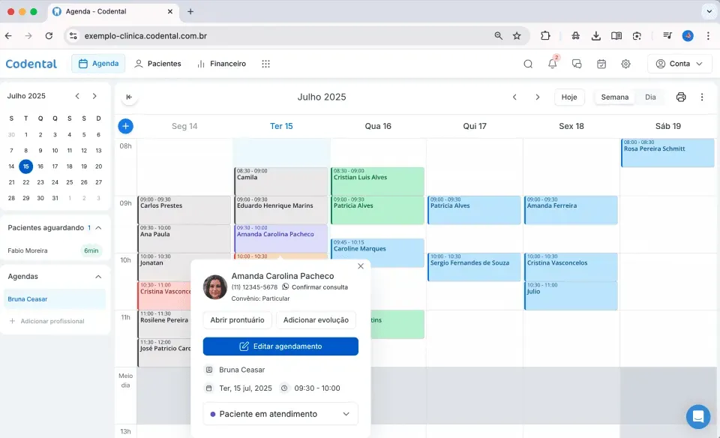Image resolution: width=720 pixels, height=438 pixels.
Task: Collapse the Pacientes aguardando section
Action: (x=98, y=228)
